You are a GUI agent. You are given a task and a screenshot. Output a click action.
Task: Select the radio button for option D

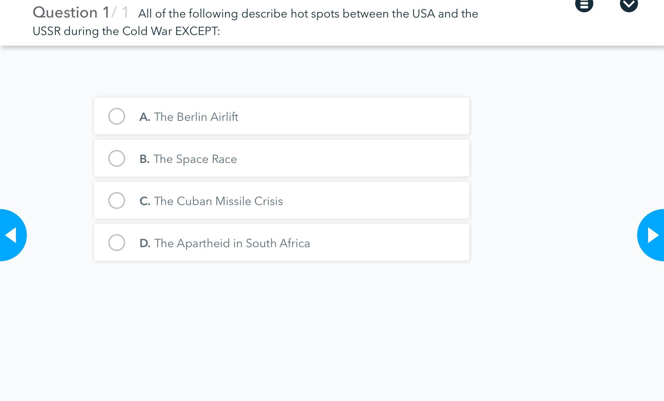point(117,243)
